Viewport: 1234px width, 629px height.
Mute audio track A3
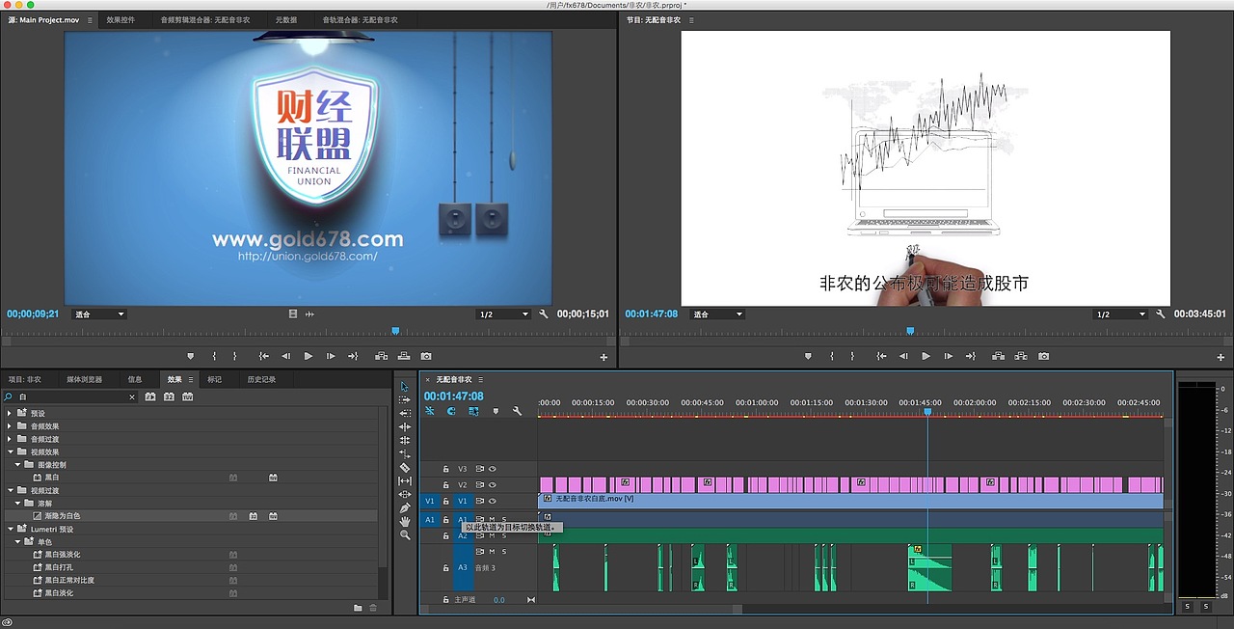492,552
